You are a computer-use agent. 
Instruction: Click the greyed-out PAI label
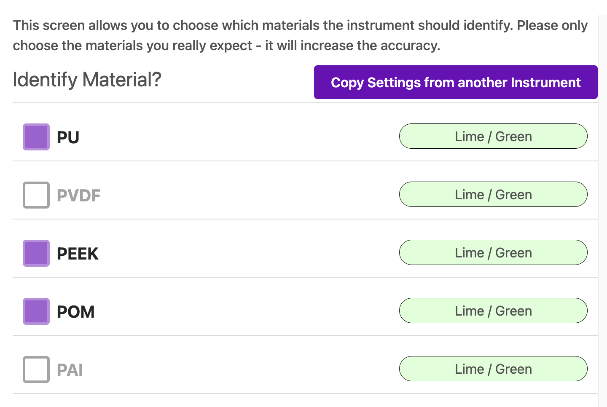click(x=70, y=370)
